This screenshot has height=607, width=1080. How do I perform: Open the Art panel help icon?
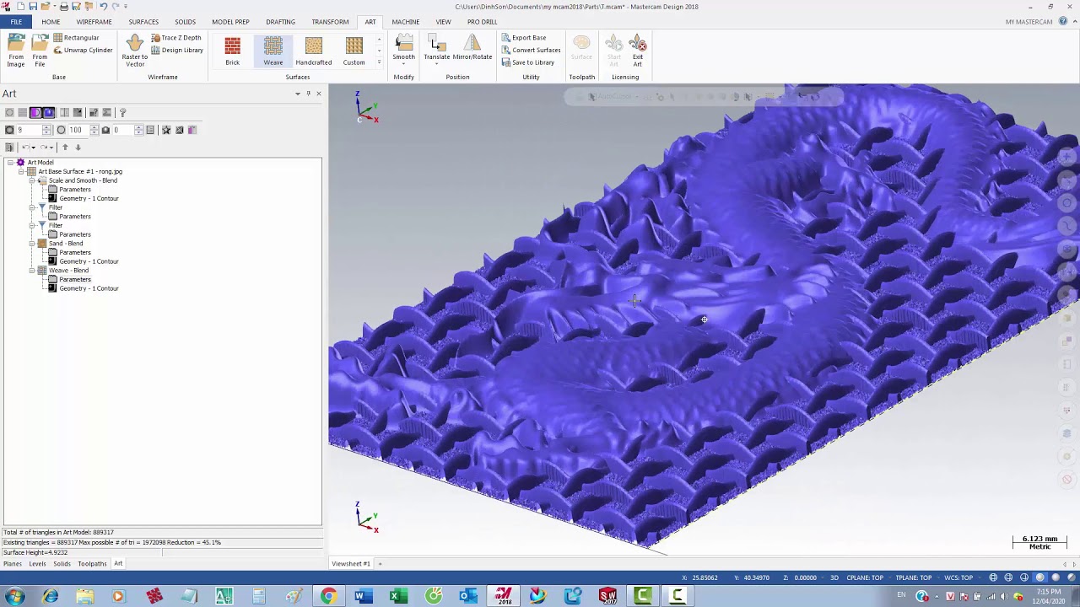pos(122,112)
